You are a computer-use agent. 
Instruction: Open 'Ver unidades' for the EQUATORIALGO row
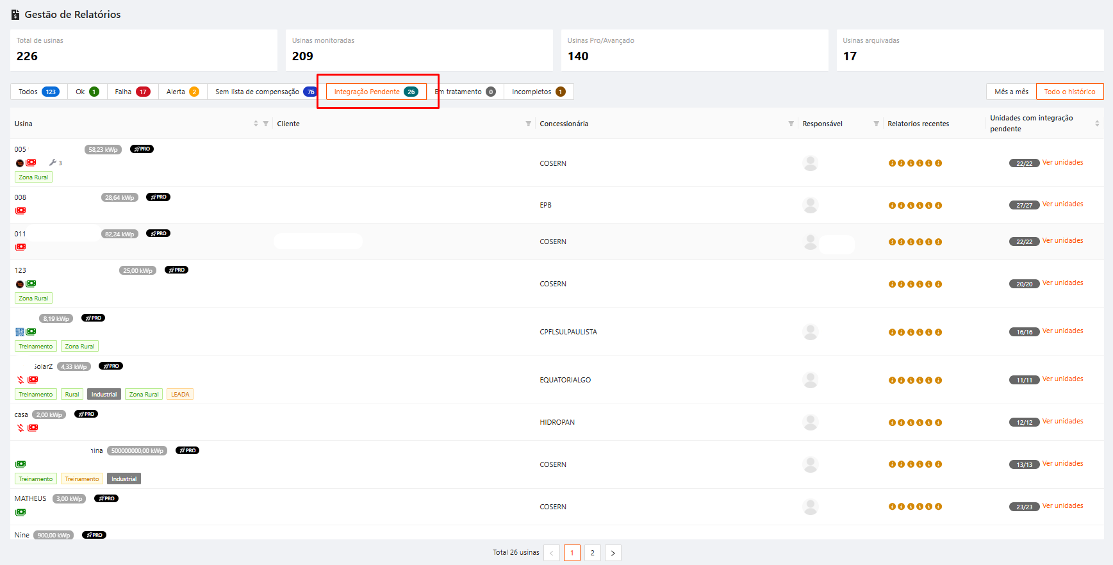click(x=1062, y=379)
